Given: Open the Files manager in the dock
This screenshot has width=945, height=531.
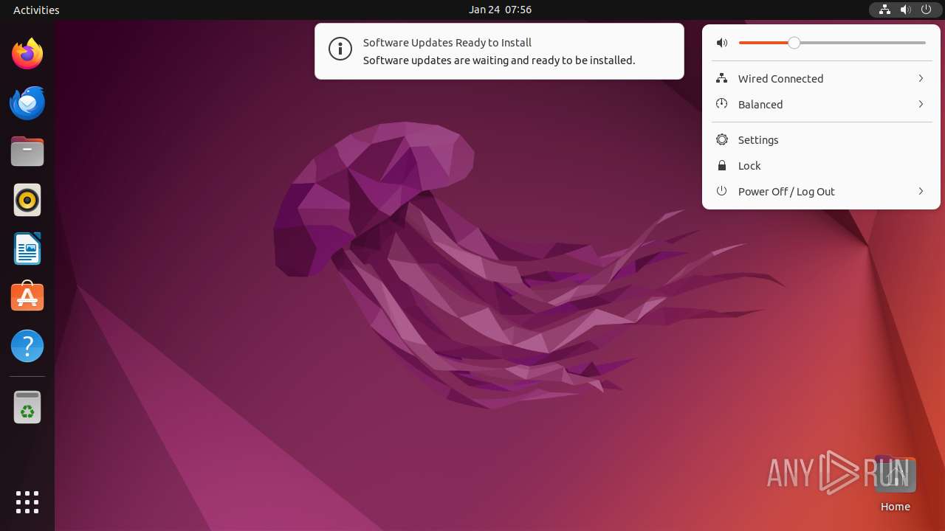Looking at the screenshot, I should tap(27, 151).
